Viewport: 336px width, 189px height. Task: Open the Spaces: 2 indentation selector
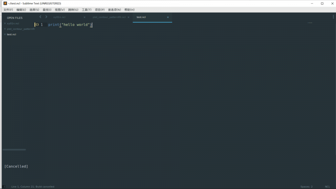306,186
